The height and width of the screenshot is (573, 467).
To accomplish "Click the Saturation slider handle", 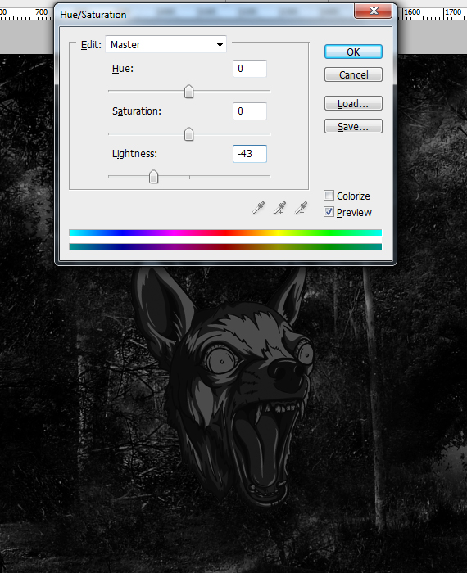I will tap(188, 134).
